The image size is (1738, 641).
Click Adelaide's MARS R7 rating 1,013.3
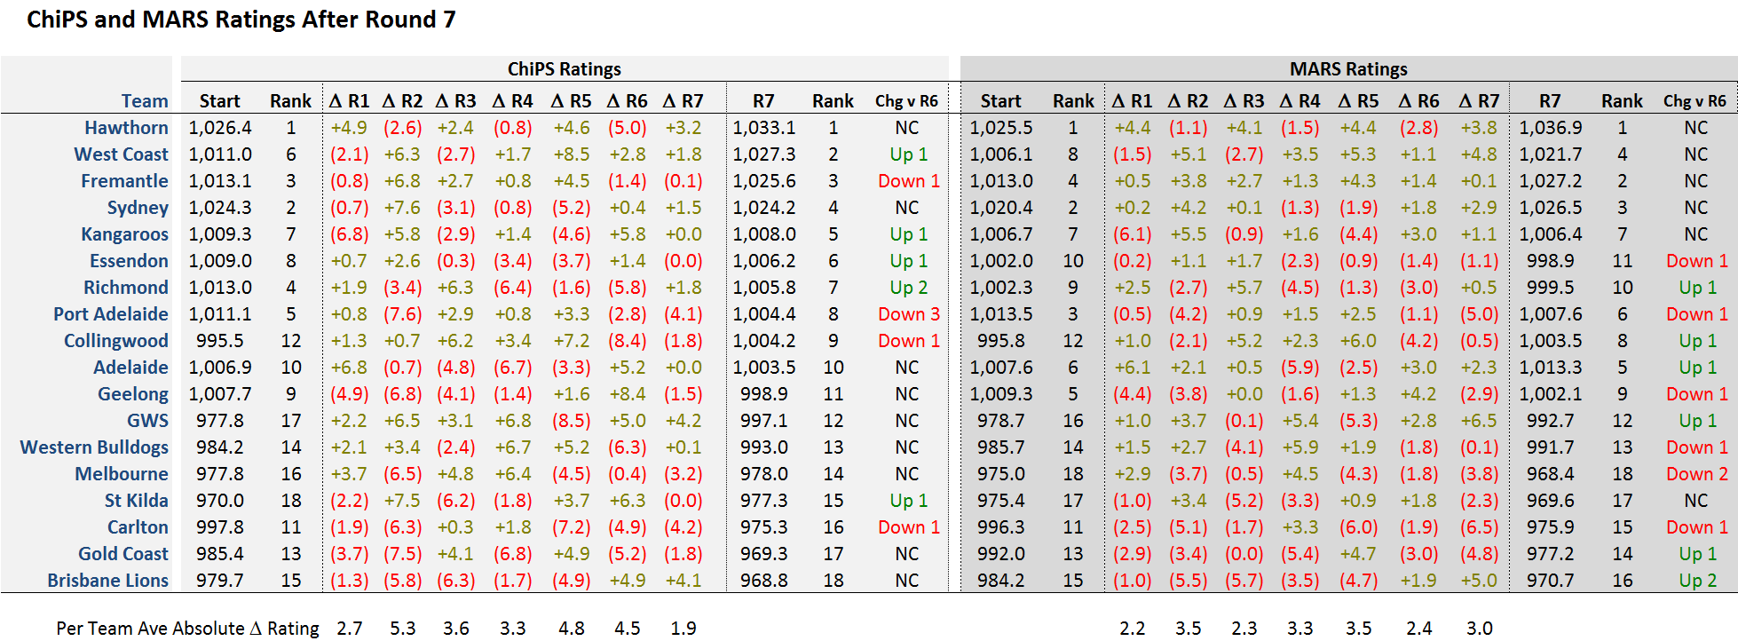[1551, 368]
